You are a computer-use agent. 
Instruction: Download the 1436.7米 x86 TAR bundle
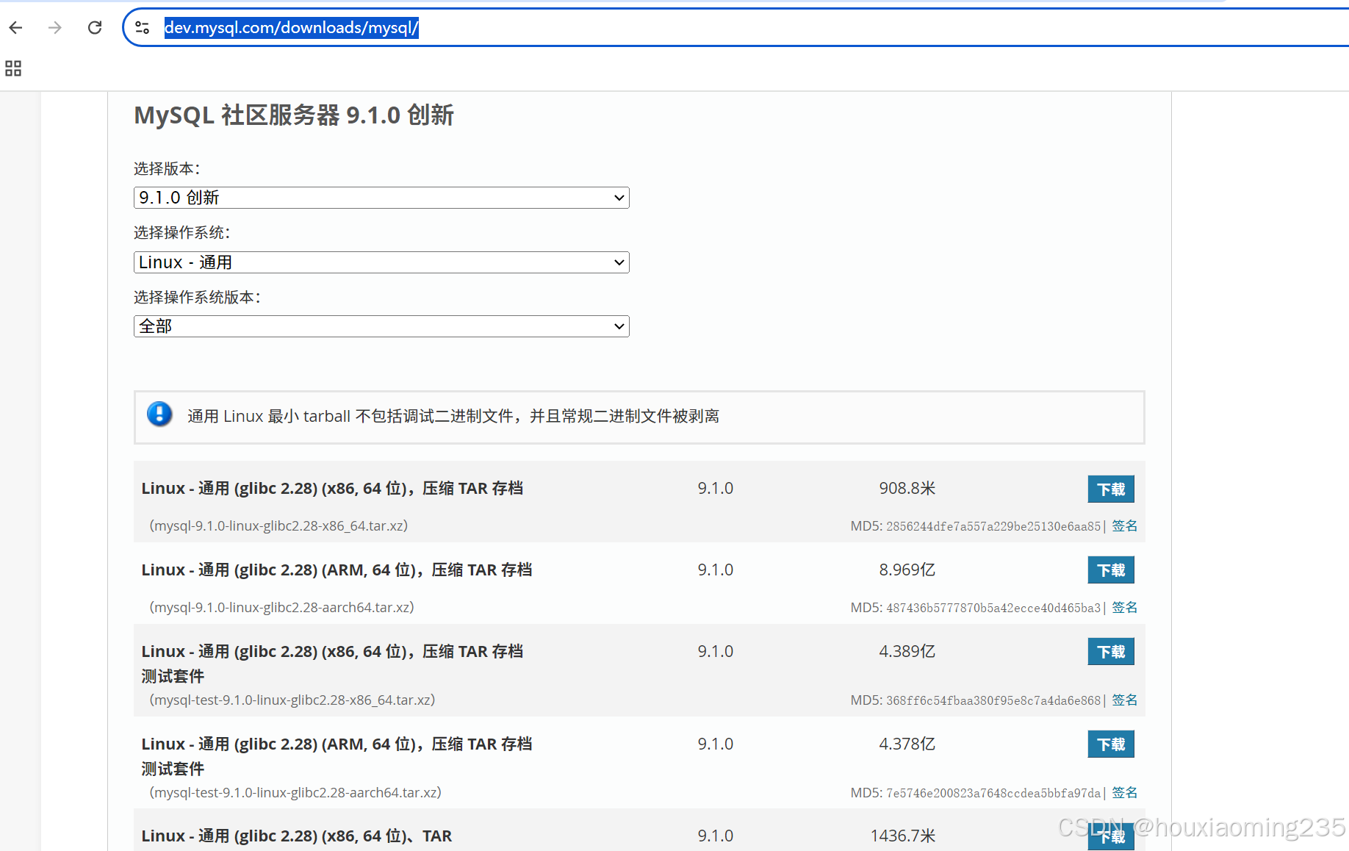click(1111, 836)
